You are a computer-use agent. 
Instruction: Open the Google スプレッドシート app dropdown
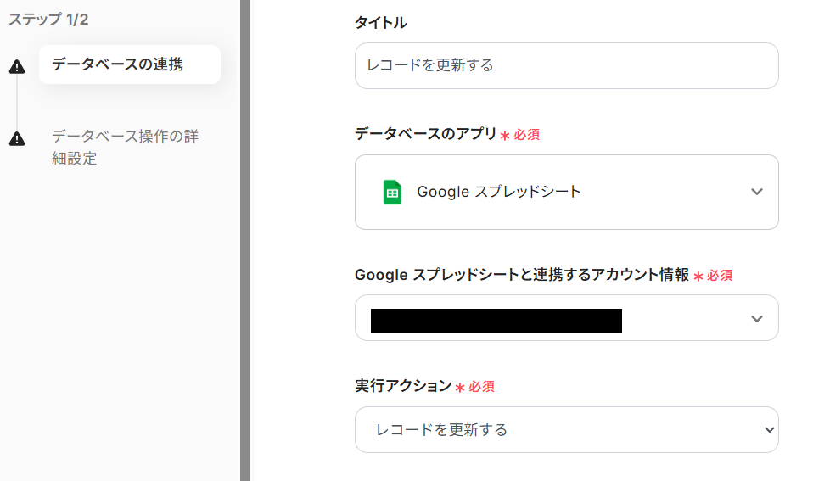pos(566,192)
